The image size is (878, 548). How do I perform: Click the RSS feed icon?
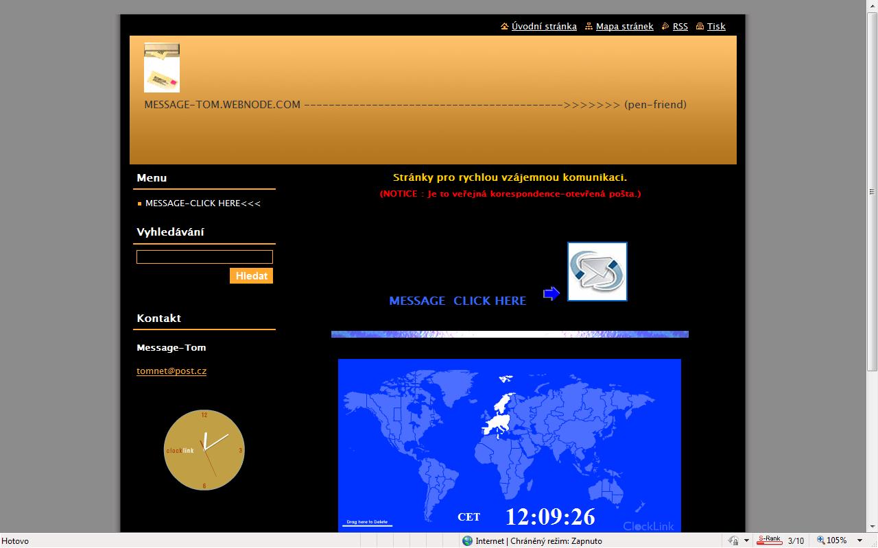click(665, 27)
